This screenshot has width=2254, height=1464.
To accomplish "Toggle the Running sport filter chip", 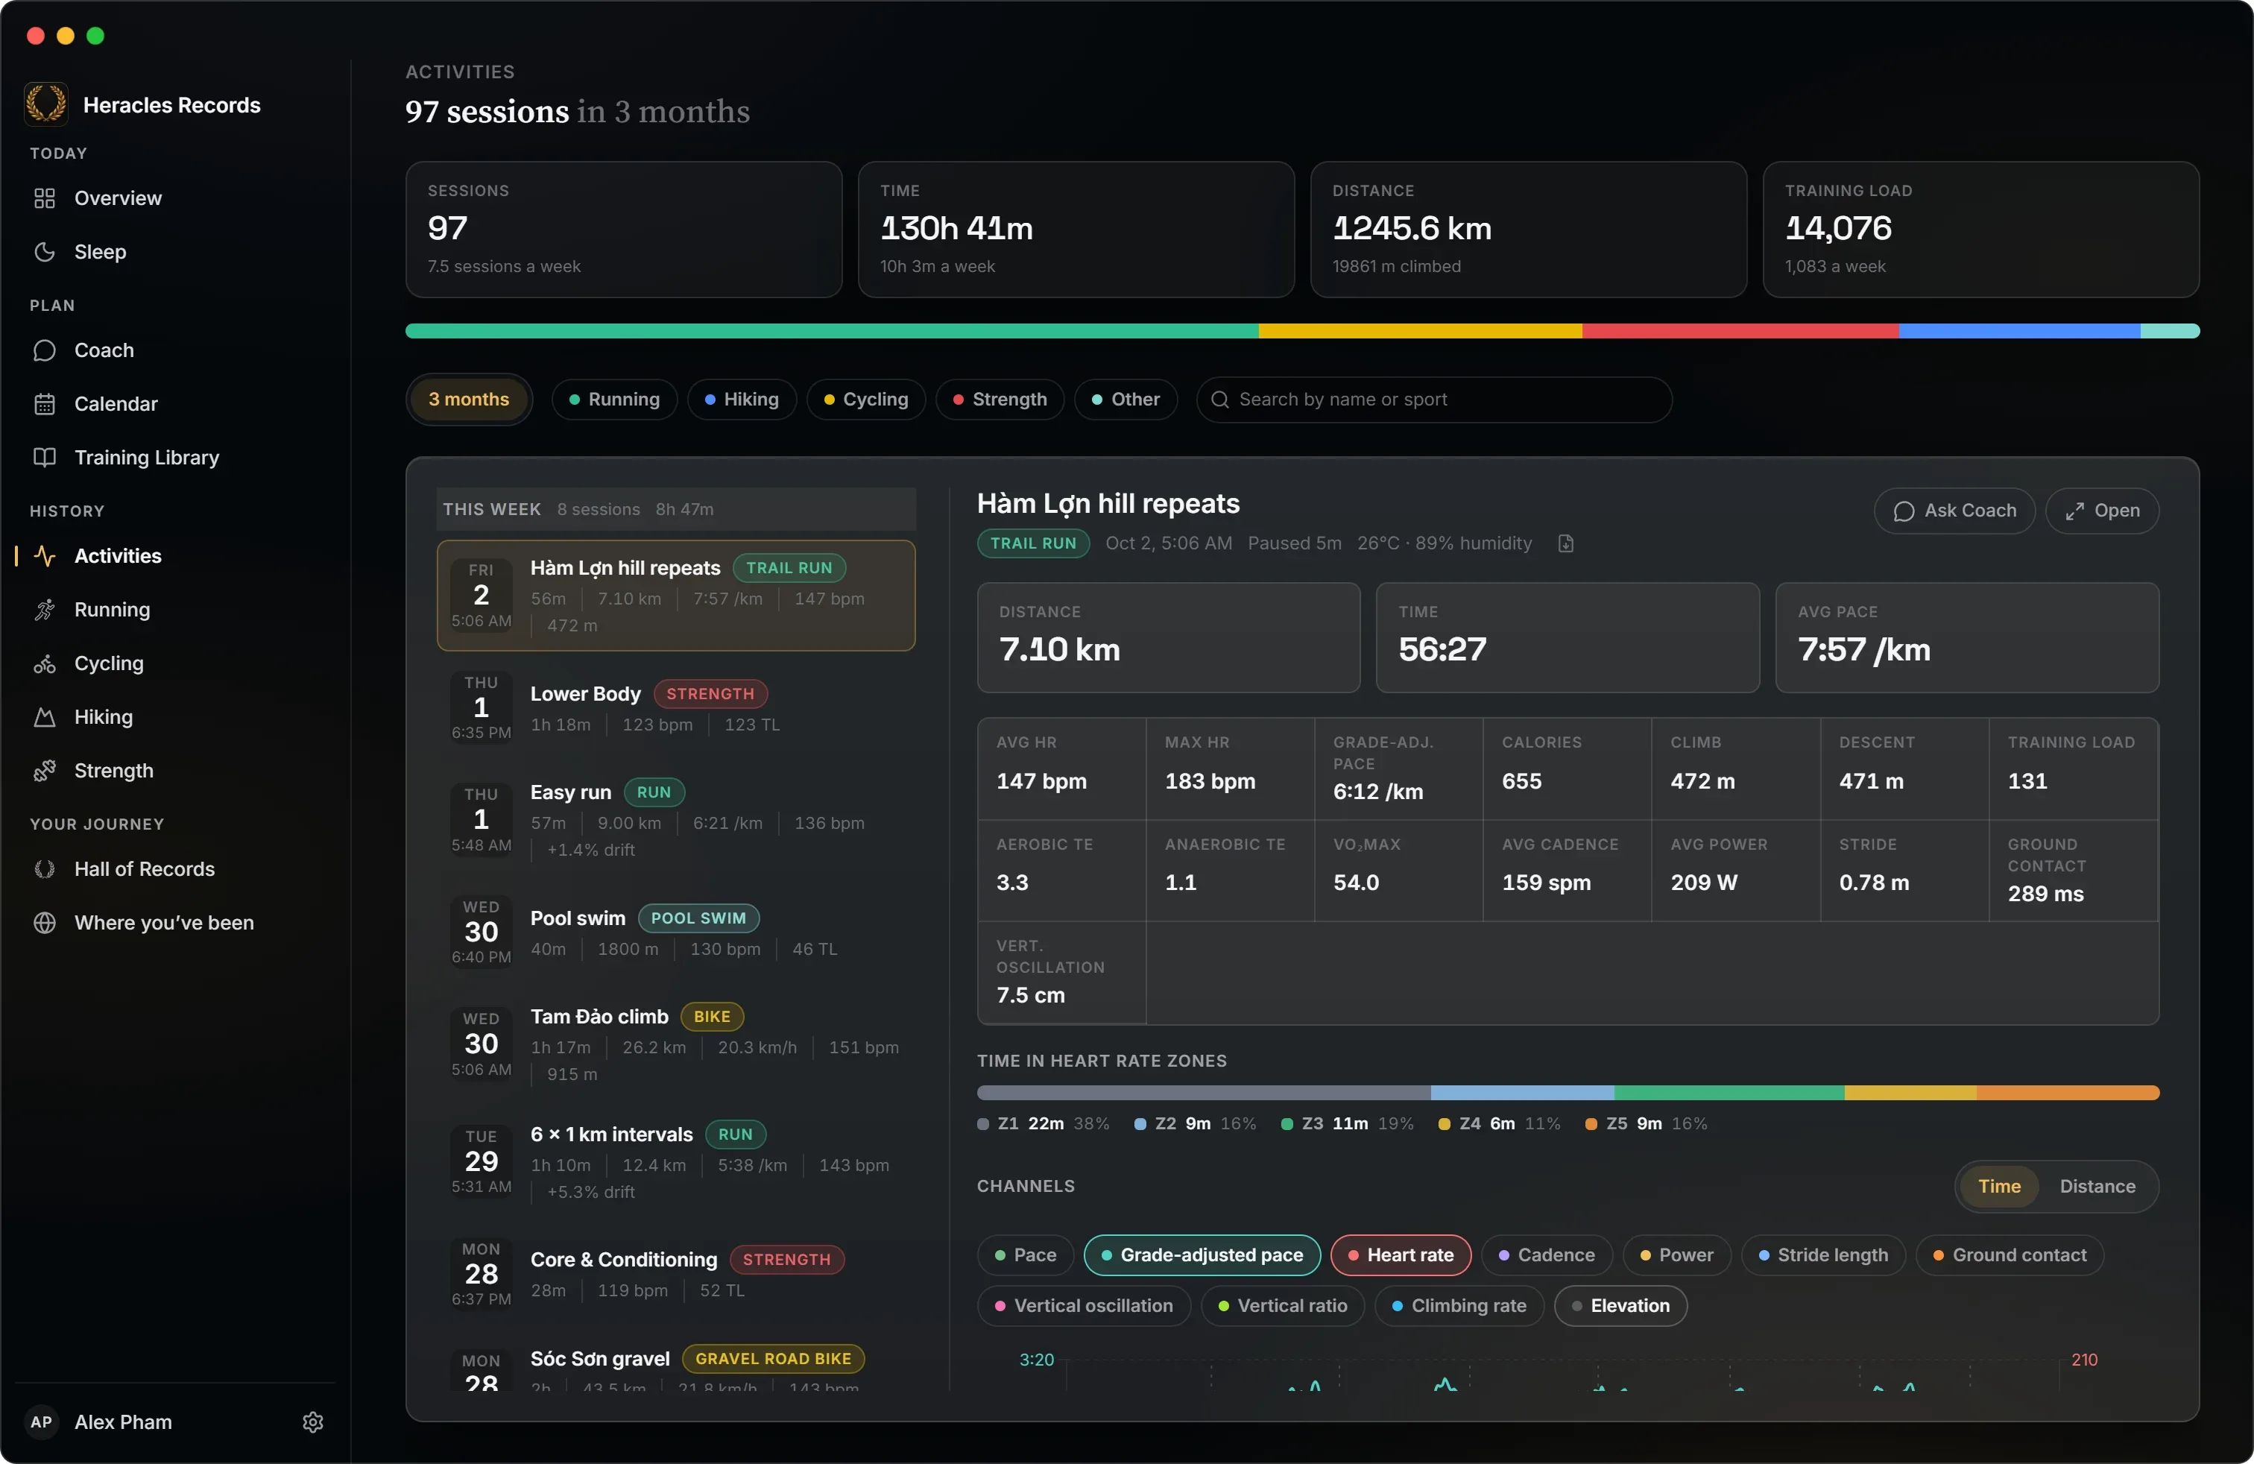I will point(615,400).
